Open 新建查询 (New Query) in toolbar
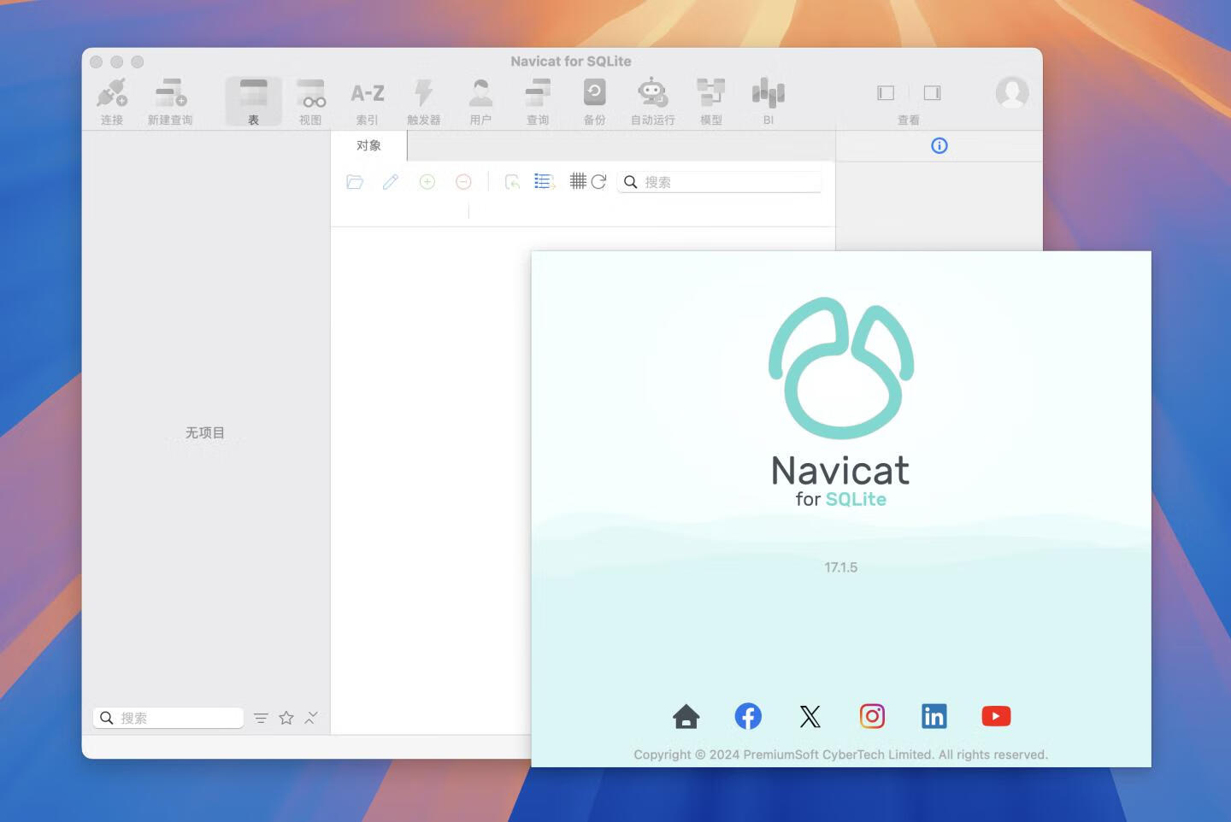 click(170, 92)
